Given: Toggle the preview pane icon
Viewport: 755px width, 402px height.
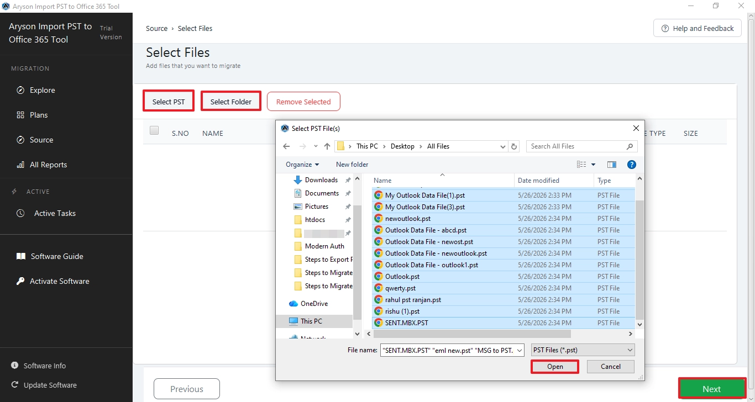Looking at the screenshot, I should click(612, 165).
